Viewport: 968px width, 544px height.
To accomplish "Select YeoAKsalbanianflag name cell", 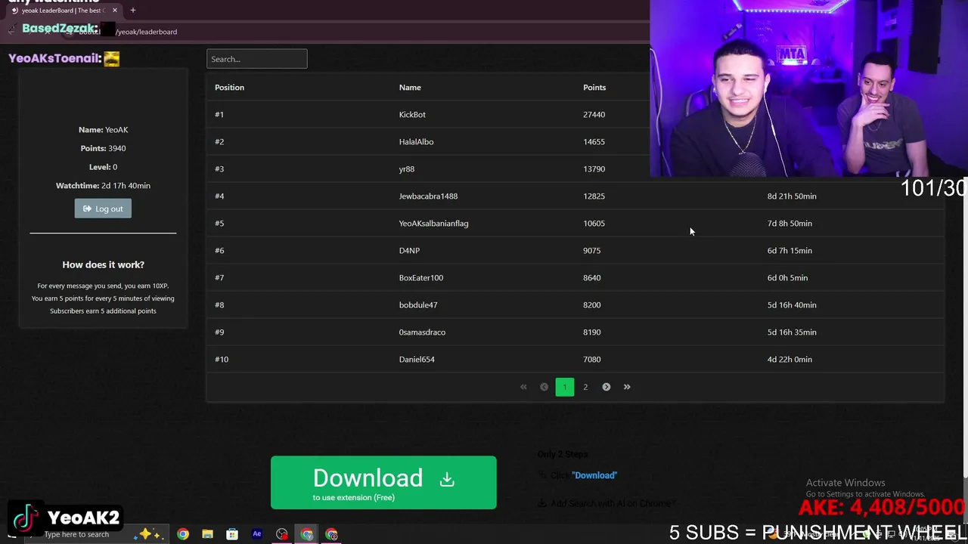I will click(x=433, y=224).
